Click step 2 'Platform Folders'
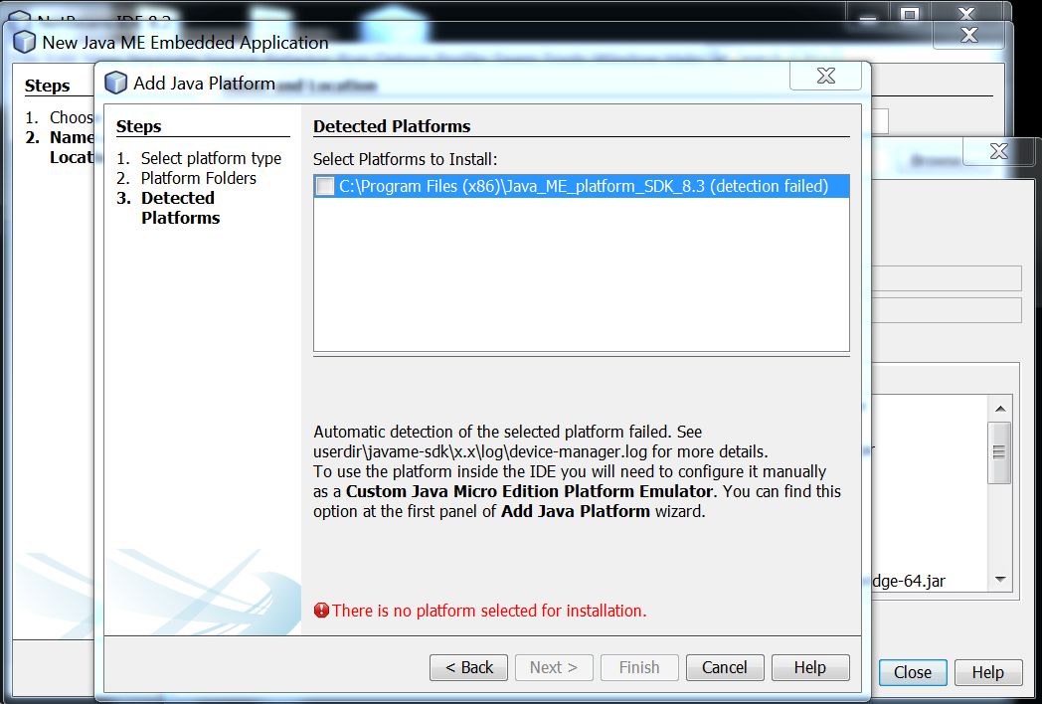1042x704 pixels. click(x=198, y=178)
